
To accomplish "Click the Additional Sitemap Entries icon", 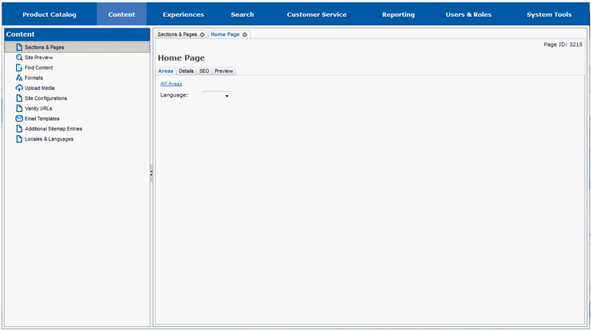I will tap(19, 128).
